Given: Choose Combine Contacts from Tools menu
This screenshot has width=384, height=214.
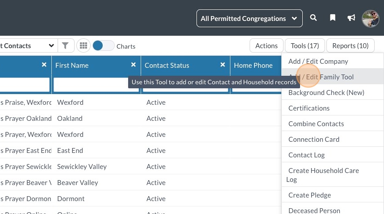Looking at the screenshot, I should 316,123.
